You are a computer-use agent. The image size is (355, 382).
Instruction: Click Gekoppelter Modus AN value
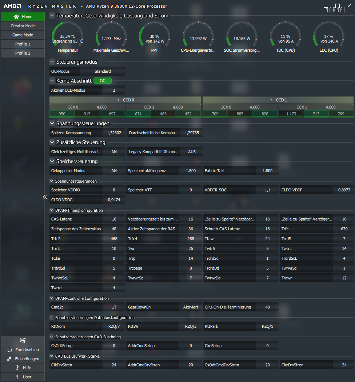114,171
